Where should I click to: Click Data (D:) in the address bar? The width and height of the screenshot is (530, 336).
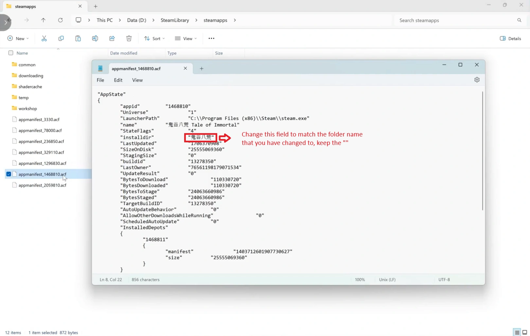pos(137,20)
